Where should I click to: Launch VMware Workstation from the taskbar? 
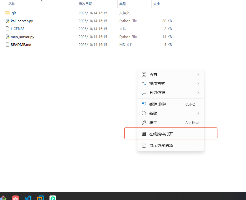point(40,198)
